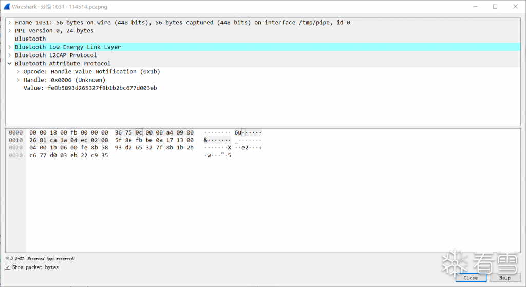Screen dimensions: 526x287
Task: Click byte fb in hex row 0000
Action: click(x=74, y=132)
